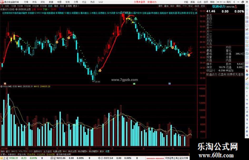Click the red person icon beside stock code 301236
Image resolution: width=249 pixels, height=160 pixels.
pos(236,7)
